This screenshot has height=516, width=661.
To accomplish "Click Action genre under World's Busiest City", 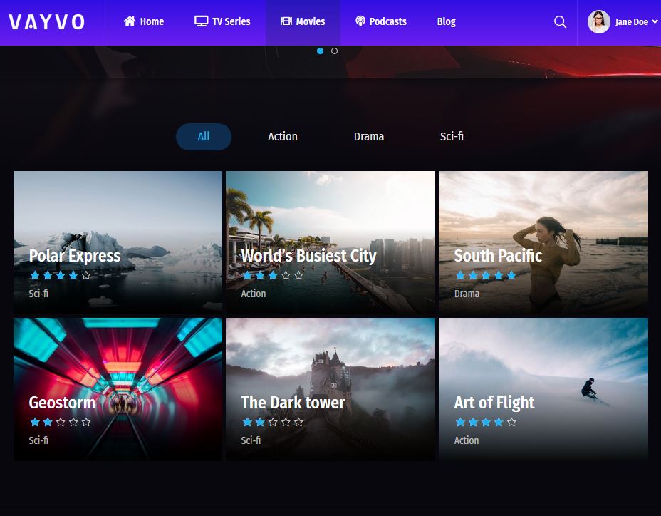I will click(x=254, y=294).
